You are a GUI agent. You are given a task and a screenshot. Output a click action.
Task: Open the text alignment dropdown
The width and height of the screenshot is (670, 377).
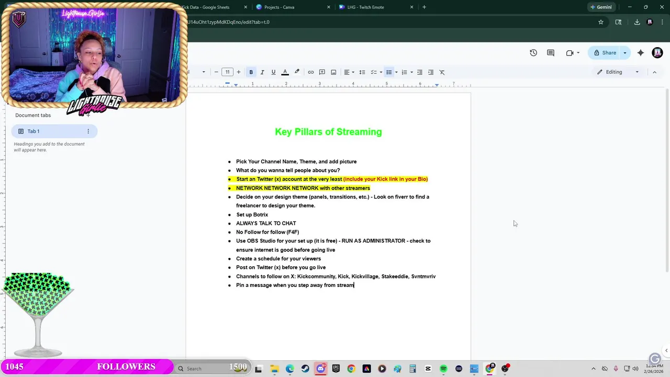pos(349,72)
